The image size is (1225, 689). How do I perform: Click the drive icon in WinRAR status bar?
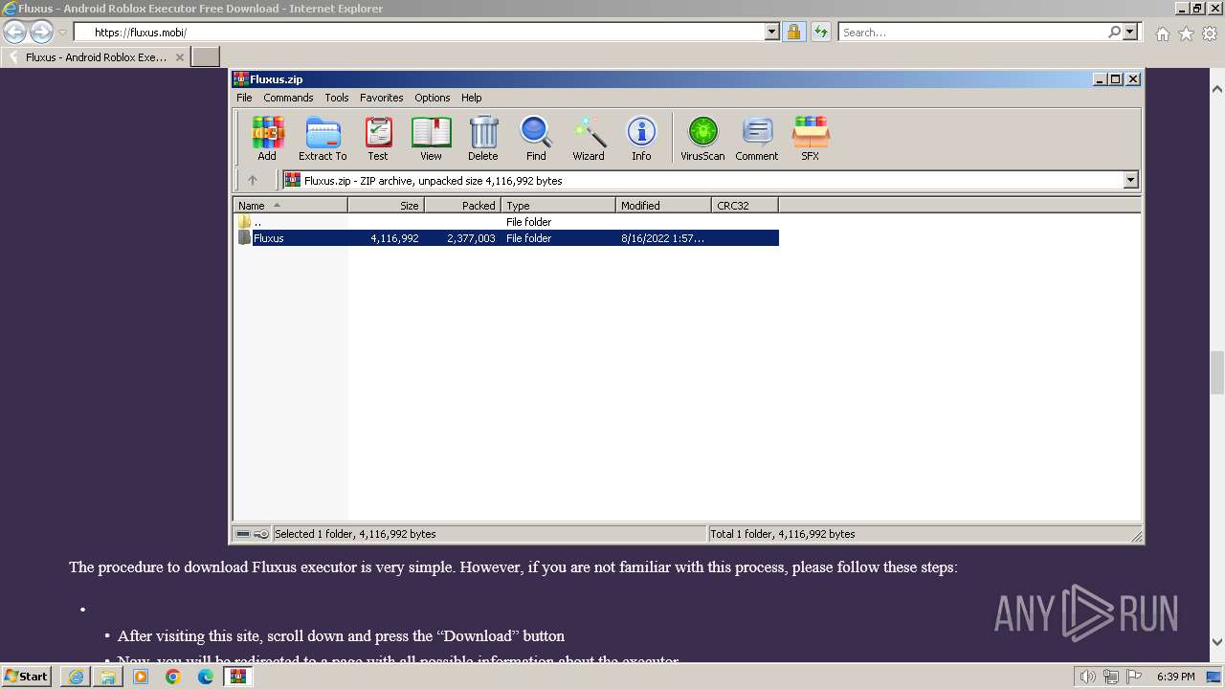pos(243,534)
